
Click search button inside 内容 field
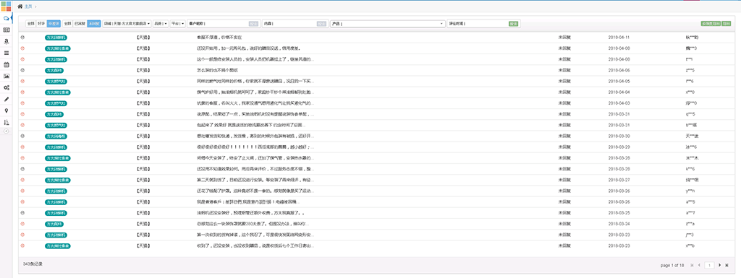[x=322, y=24]
